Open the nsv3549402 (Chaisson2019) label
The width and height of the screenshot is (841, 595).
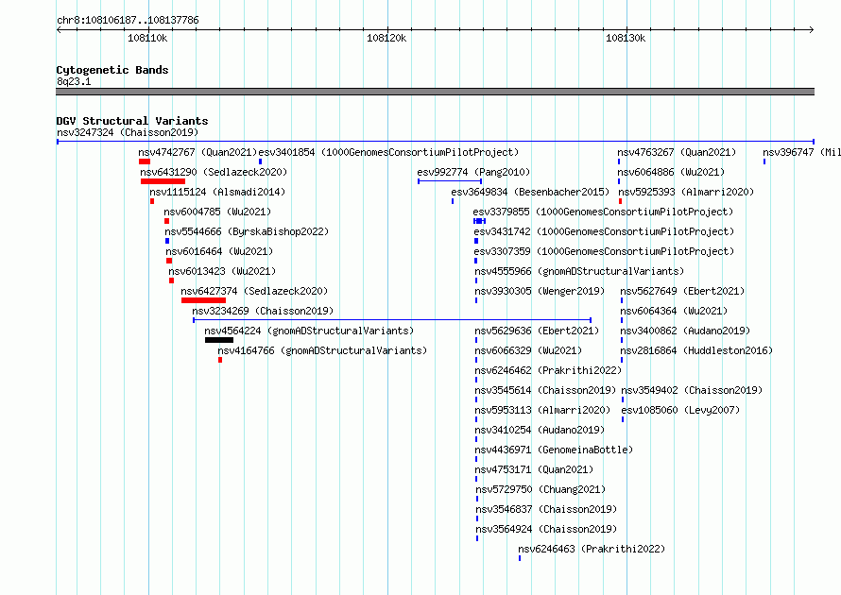692,390
